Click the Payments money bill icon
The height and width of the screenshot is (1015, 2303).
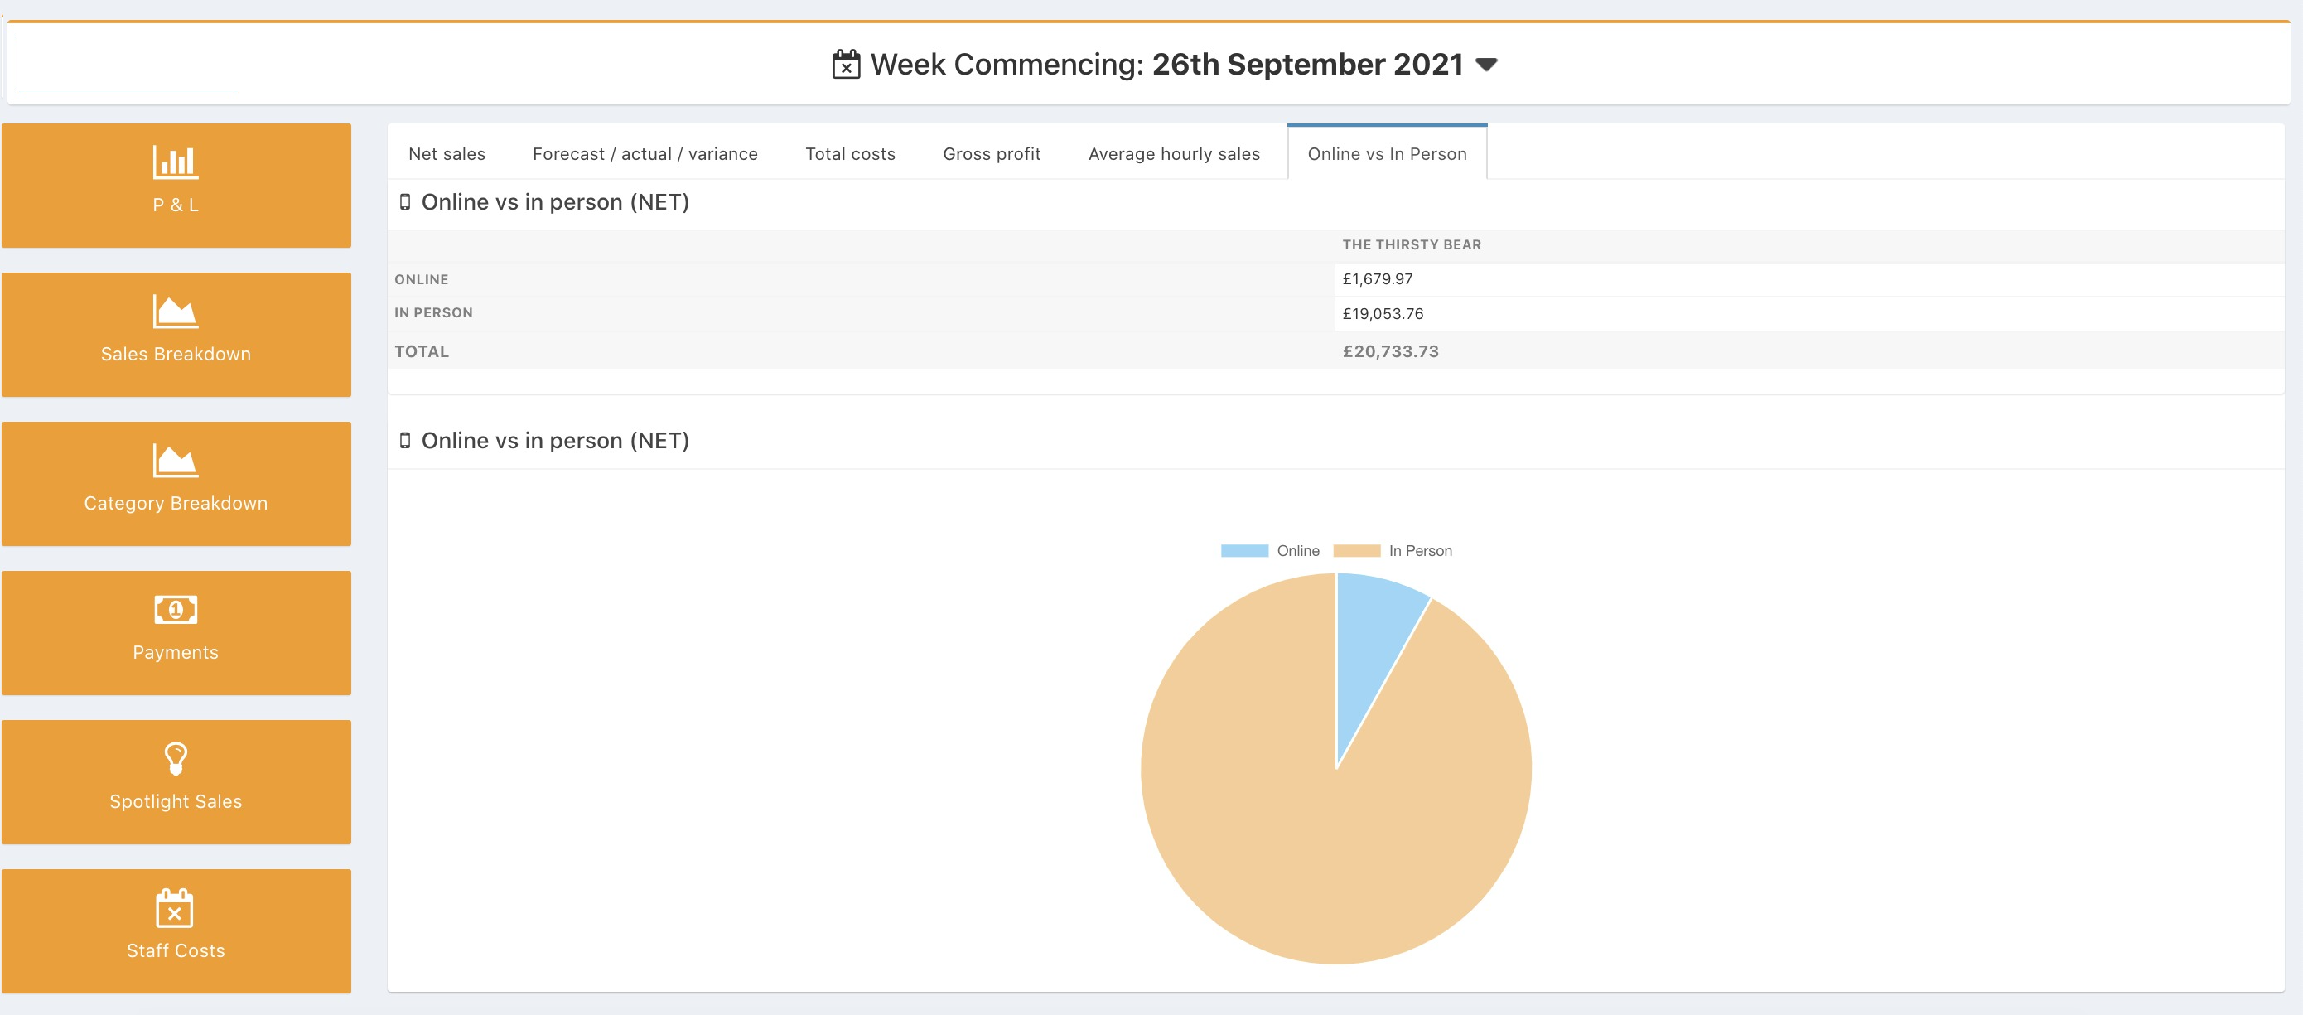176,610
